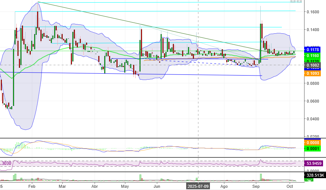This screenshot has height=190, width=326.
Task: Click the orange 0.0008 MACD value label
Action: pyautogui.click(x=313, y=143)
